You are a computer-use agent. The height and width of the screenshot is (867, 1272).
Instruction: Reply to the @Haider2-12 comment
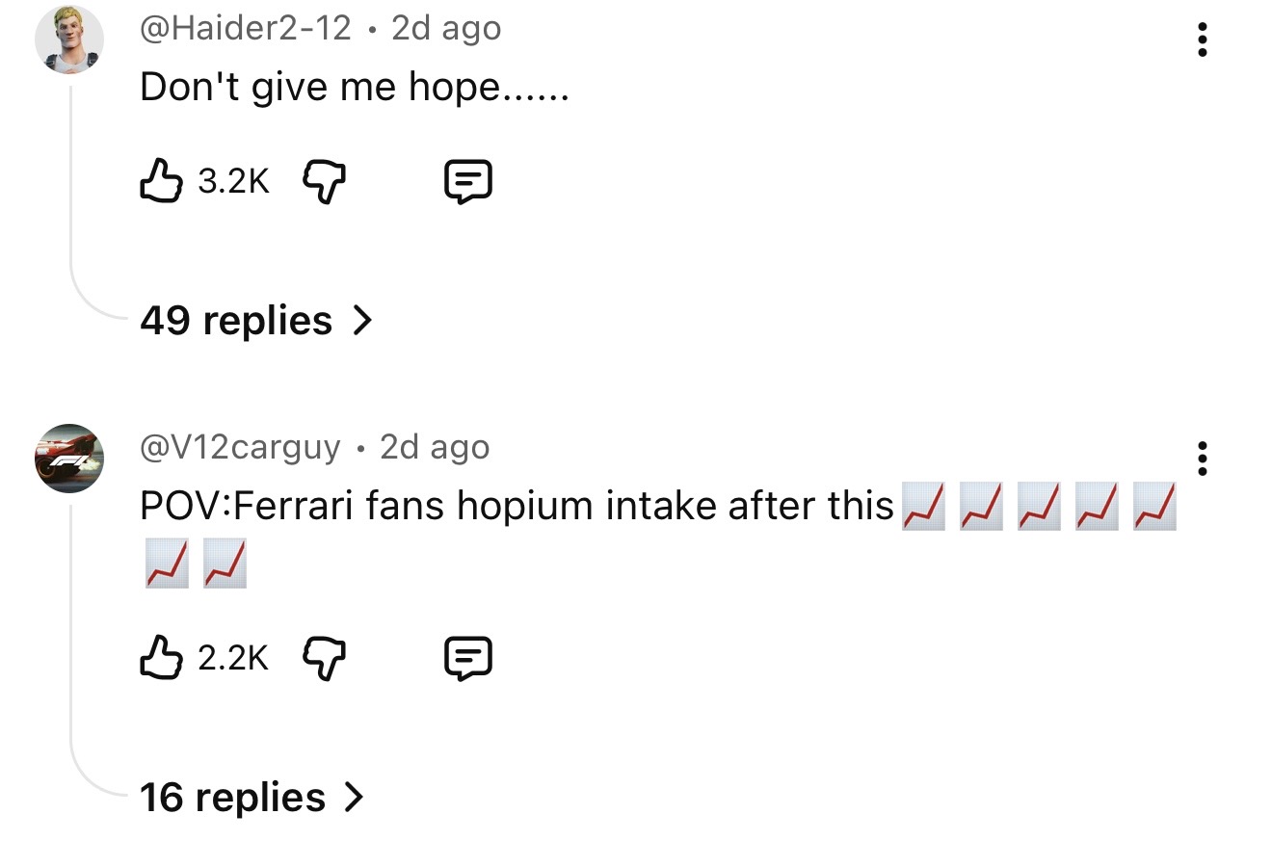pos(468,180)
